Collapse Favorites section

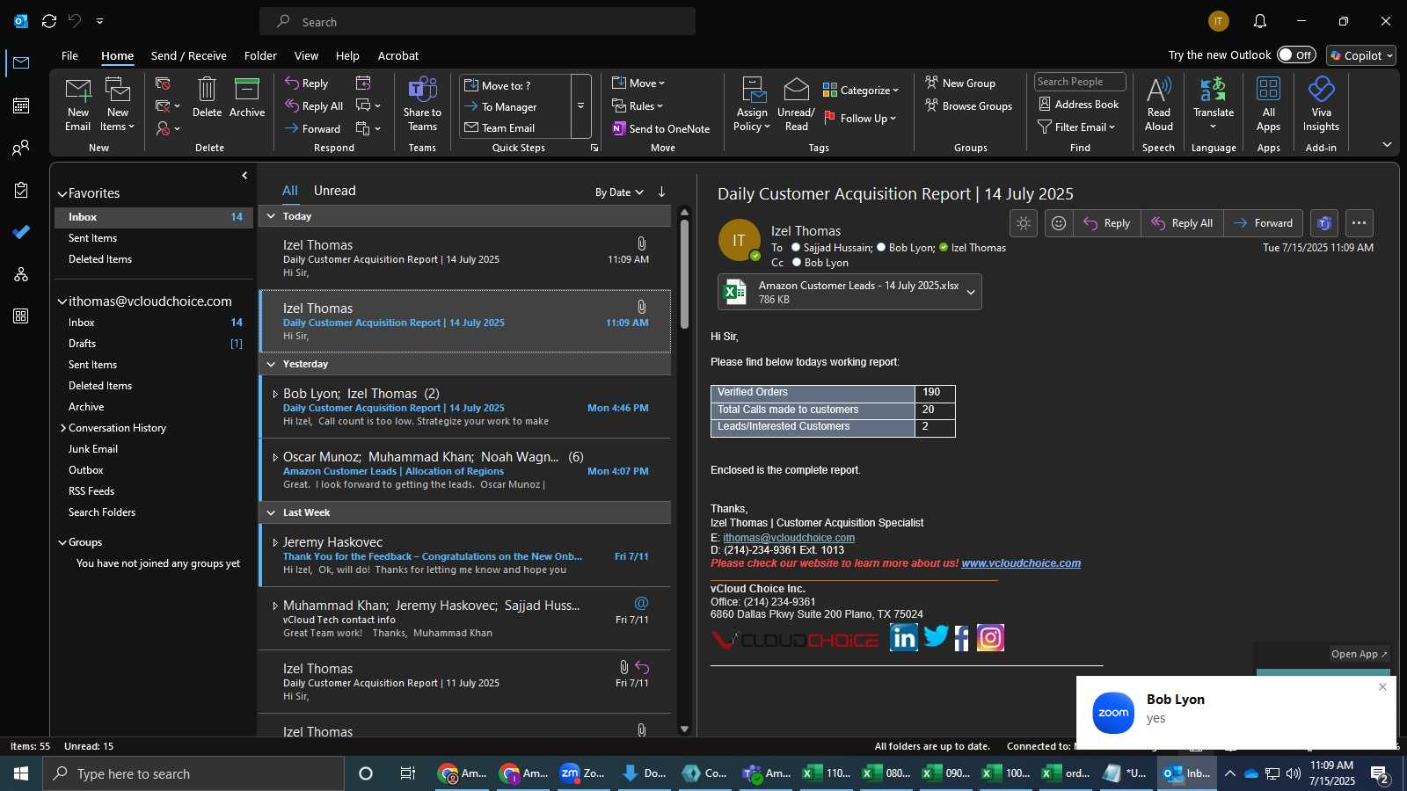[x=62, y=194]
